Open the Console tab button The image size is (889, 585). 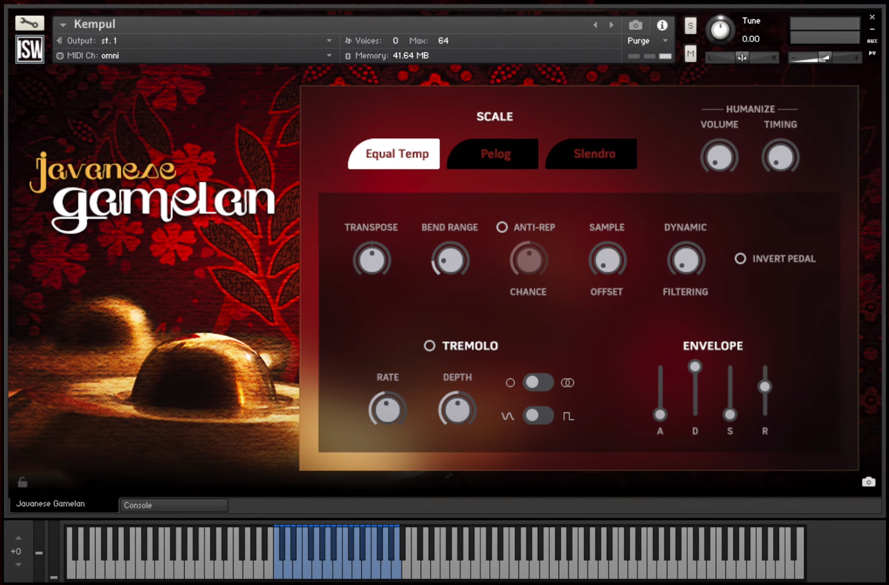174,505
